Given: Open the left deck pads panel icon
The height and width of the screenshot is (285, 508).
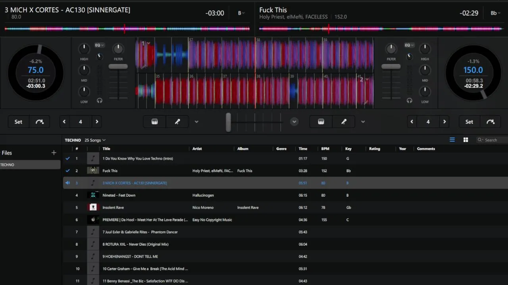Looking at the screenshot, I should click(155, 122).
